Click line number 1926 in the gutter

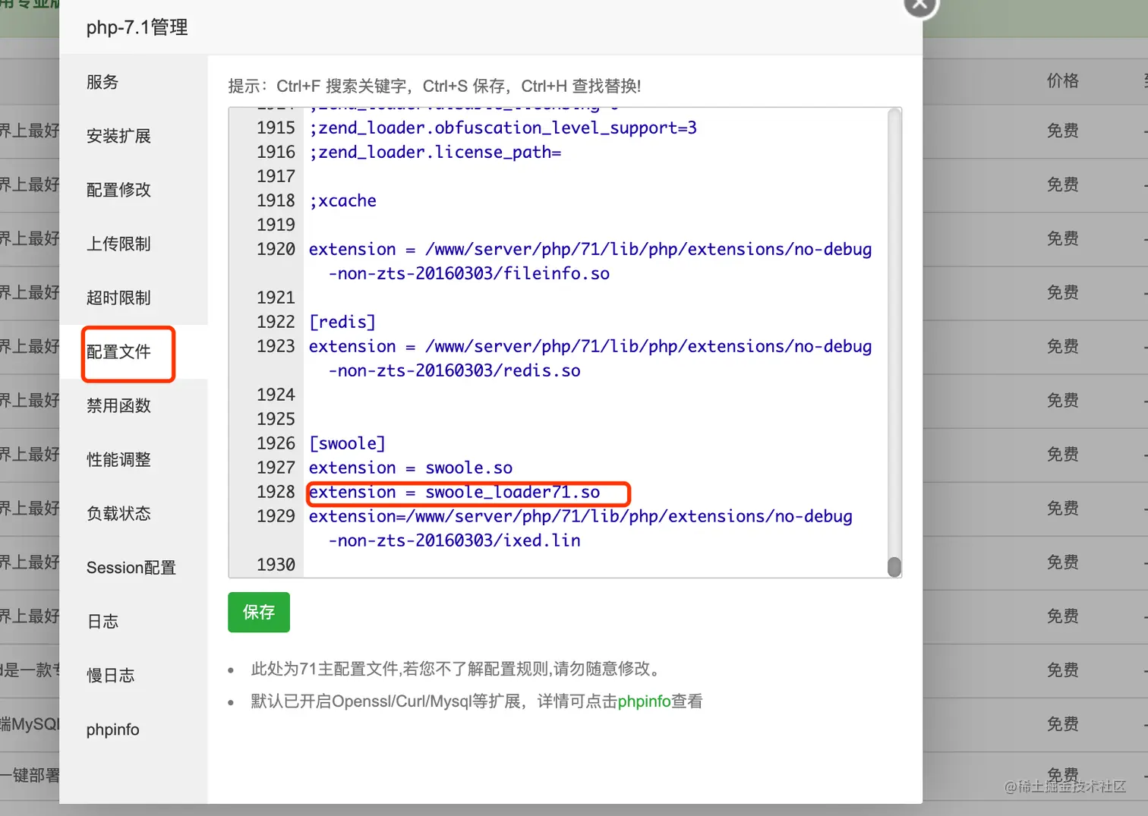pyautogui.click(x=276, y=443)
